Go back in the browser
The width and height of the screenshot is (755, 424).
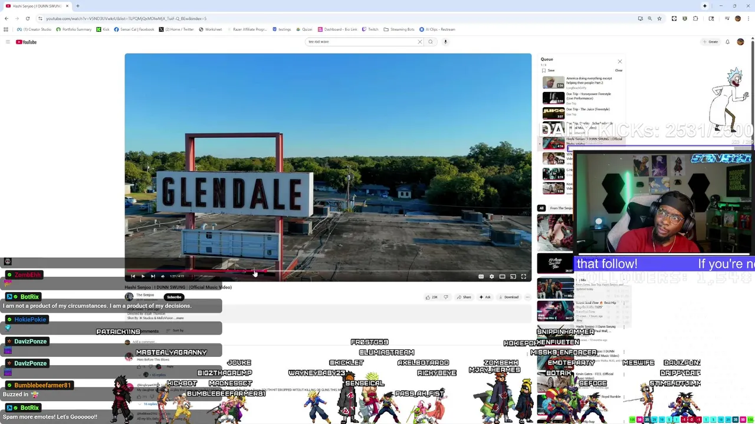[6, 18]
